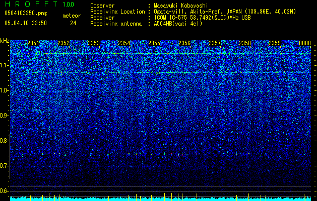Click the 0.7 frequency axis label
The height and width of the screenshot is (201, 317).
pyautogui.click(x=4, y=166)
